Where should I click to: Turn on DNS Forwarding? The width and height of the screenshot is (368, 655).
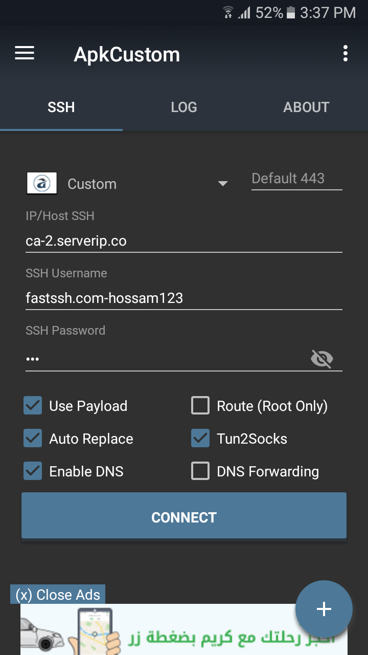[200, 471]
